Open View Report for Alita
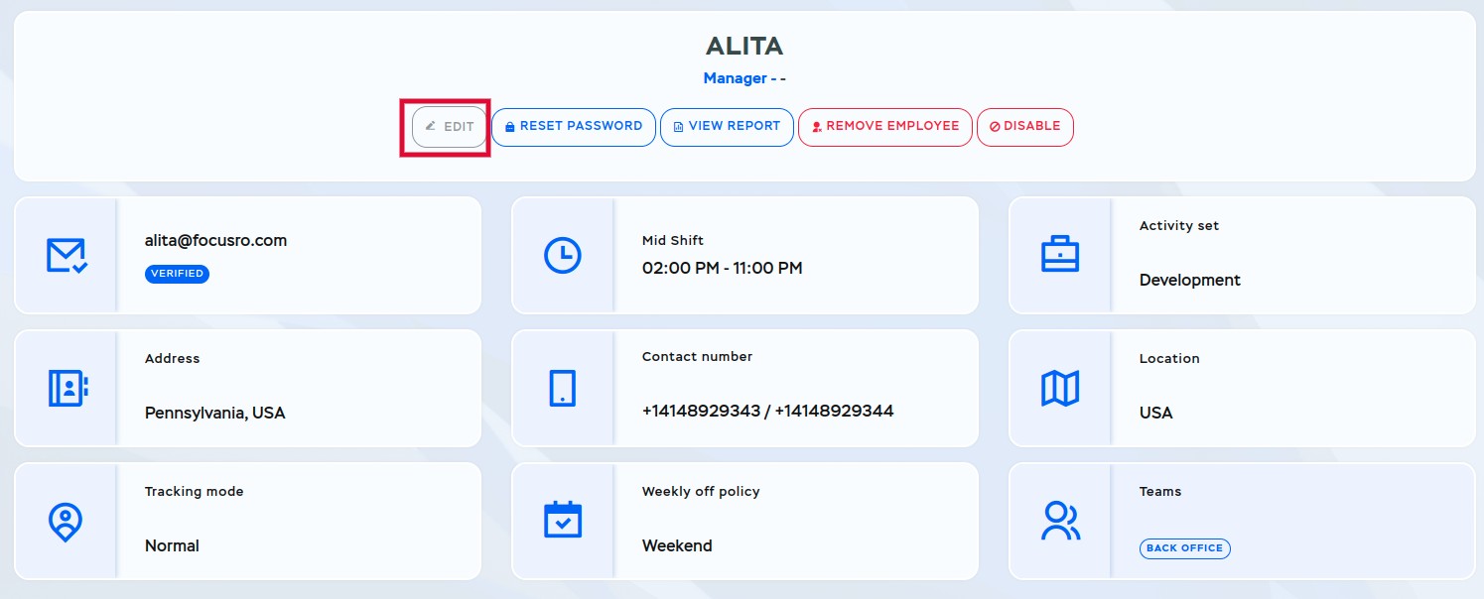Viewport: 1484px width, 599px height. [x=727, y=127]
